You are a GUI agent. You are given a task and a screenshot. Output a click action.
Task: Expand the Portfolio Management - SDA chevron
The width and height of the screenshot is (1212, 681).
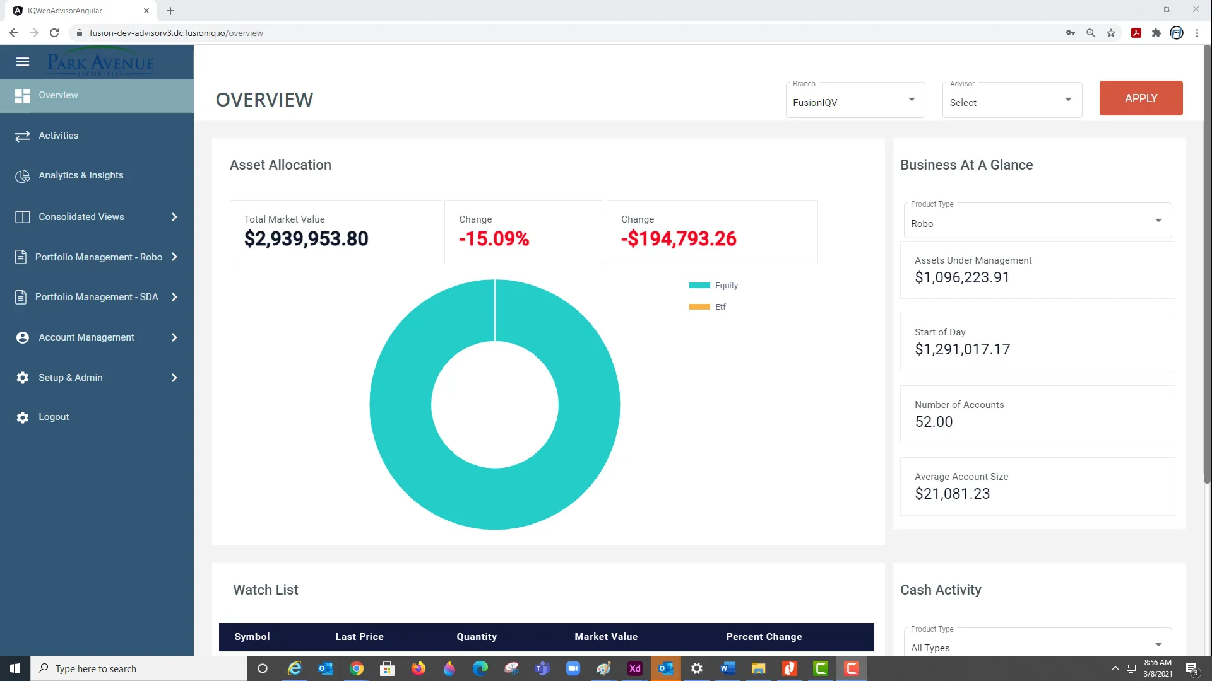[174, 297]
